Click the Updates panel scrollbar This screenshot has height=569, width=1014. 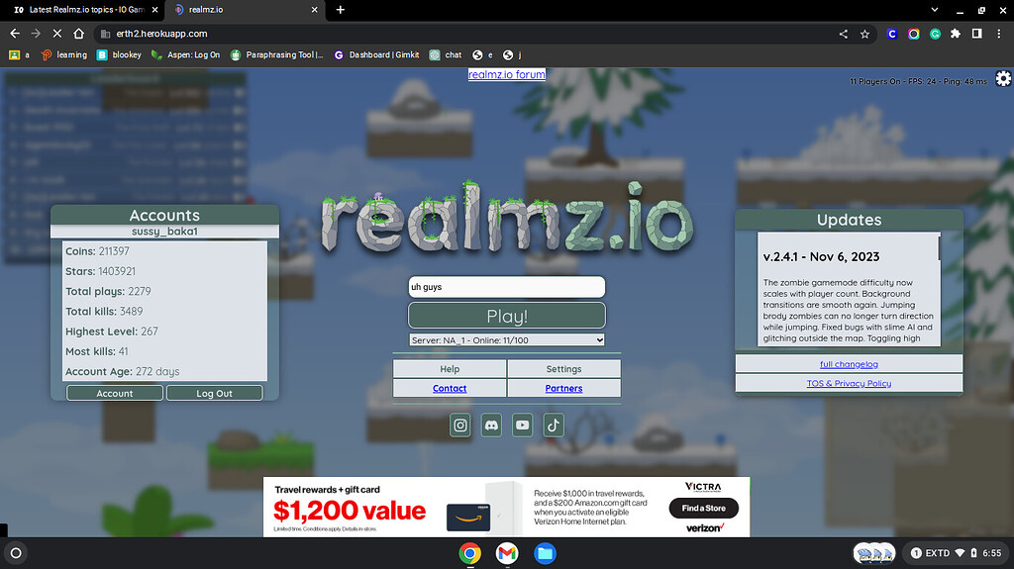(x=939, y=248)
